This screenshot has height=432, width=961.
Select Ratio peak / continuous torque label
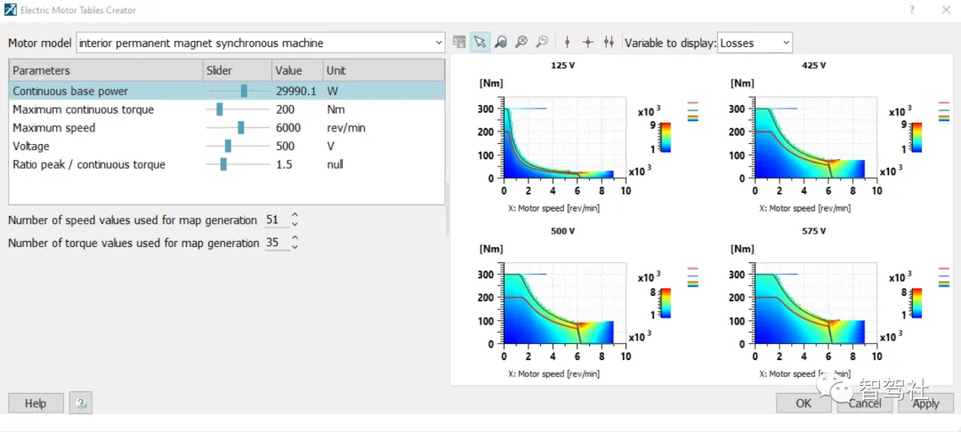coord(89,164)
